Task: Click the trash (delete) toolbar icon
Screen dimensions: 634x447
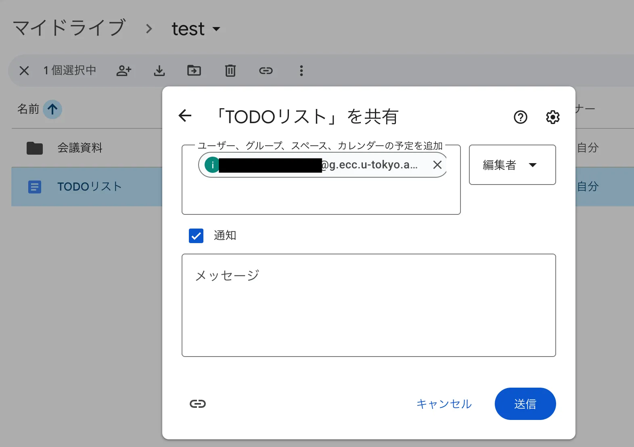Action: (230, 71)
